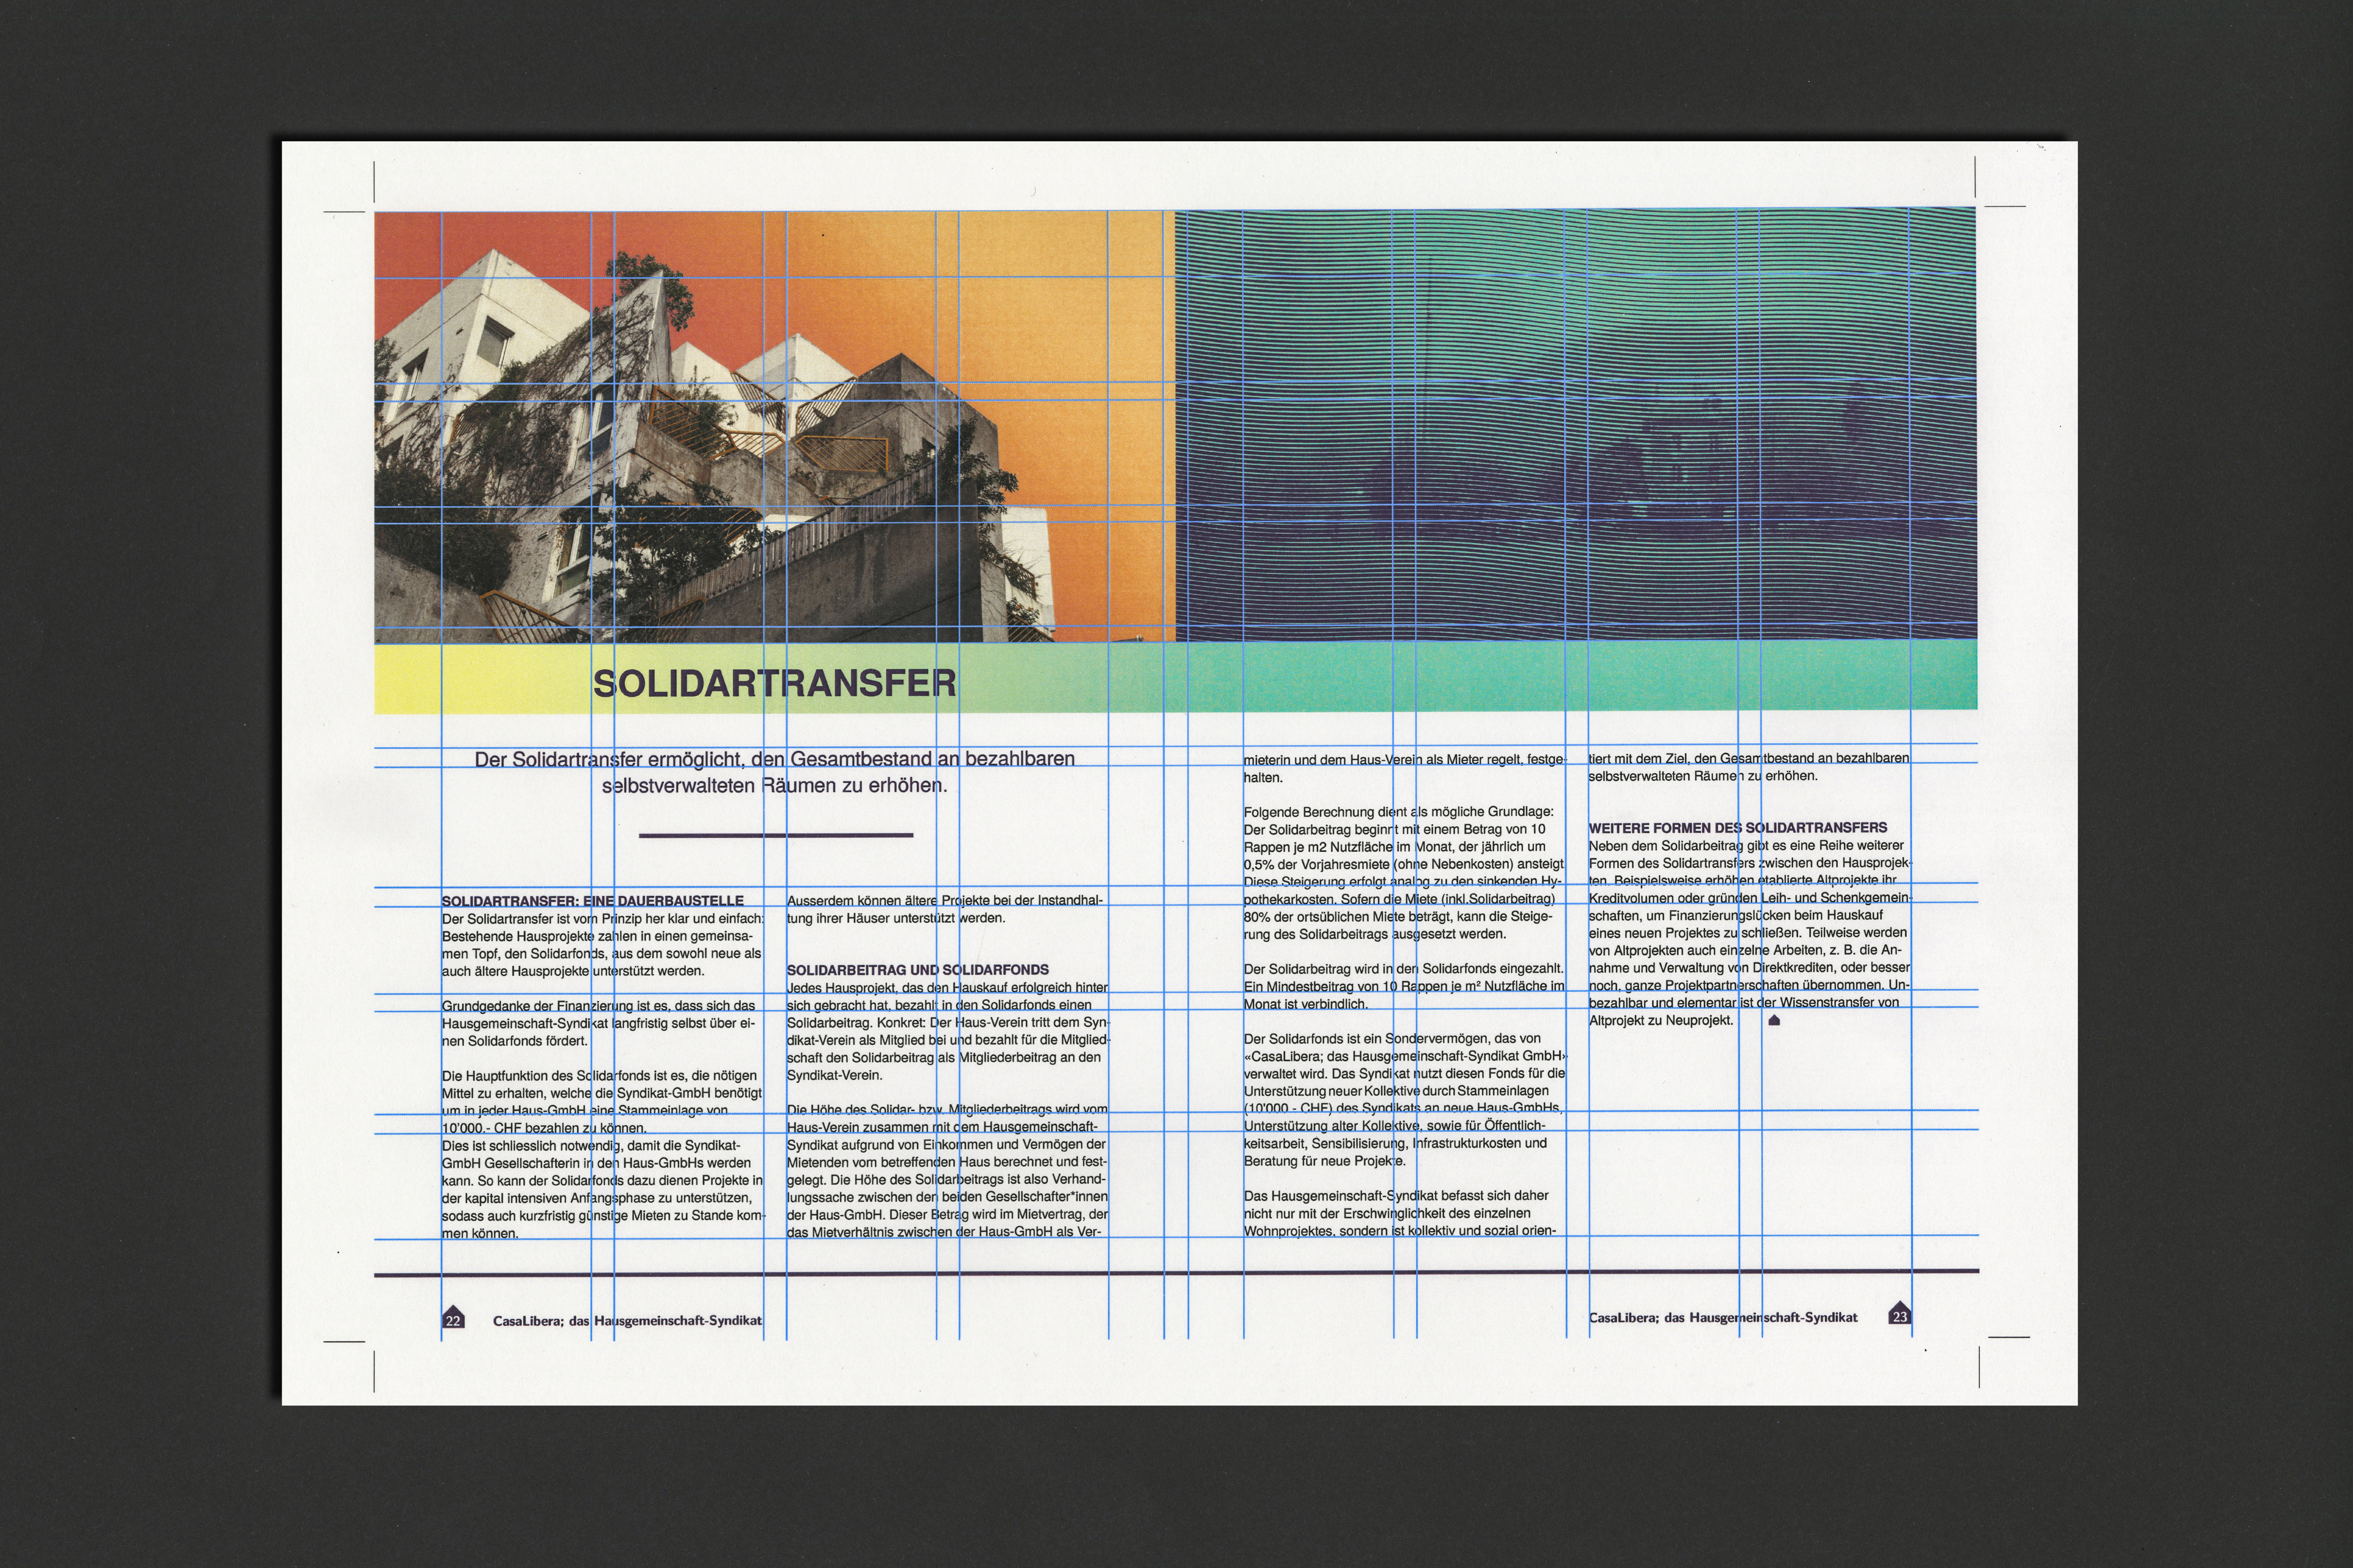This screenshot has width=2353, height=1568.
Task: Click the page 22 footer 'CasaLibera; das Hausgemeinschaft-Syndikat'
Action: click(627, 1321)
